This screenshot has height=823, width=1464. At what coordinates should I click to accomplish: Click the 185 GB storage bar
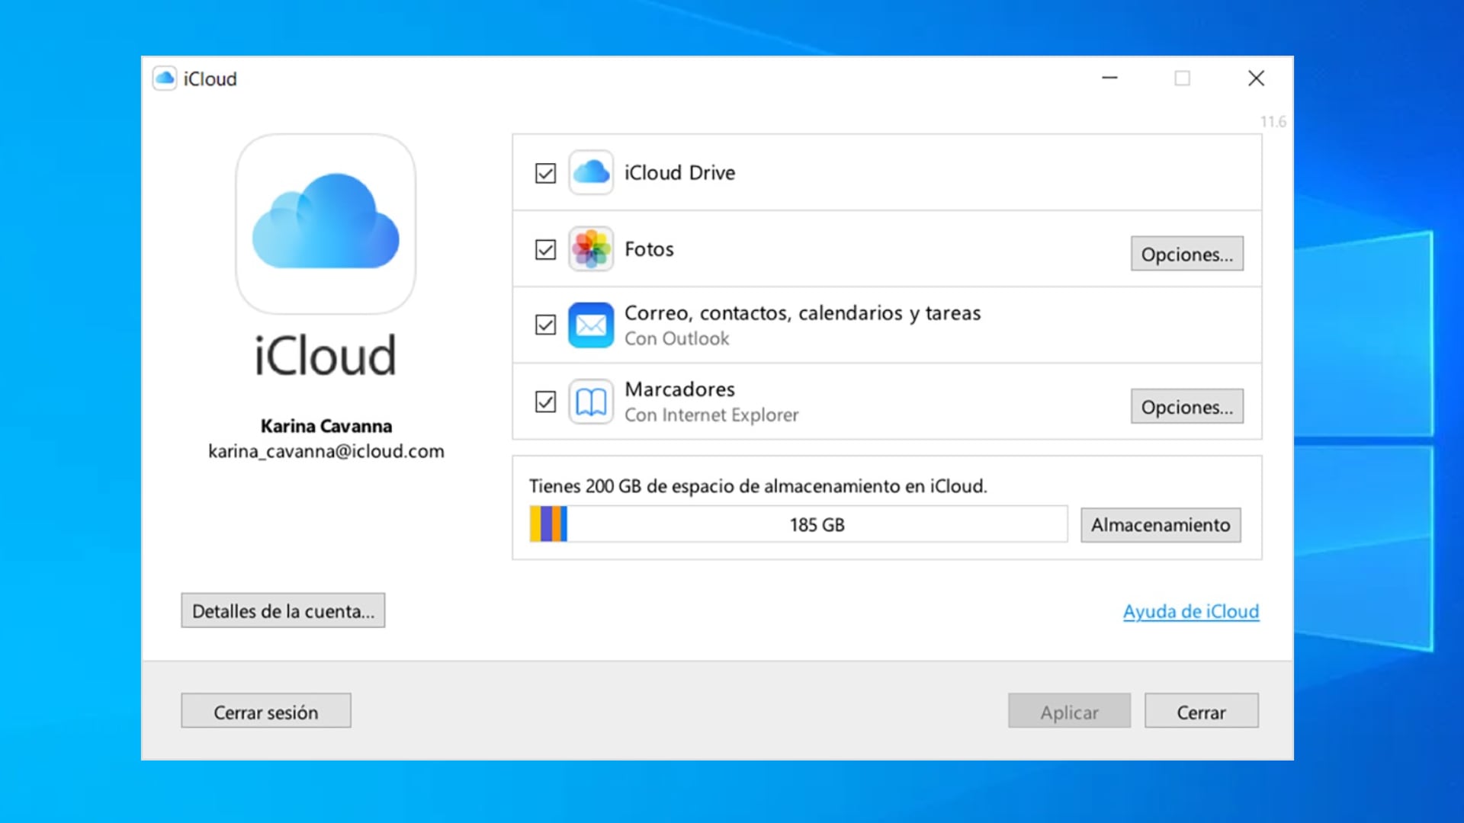click(x=798, y=524)
